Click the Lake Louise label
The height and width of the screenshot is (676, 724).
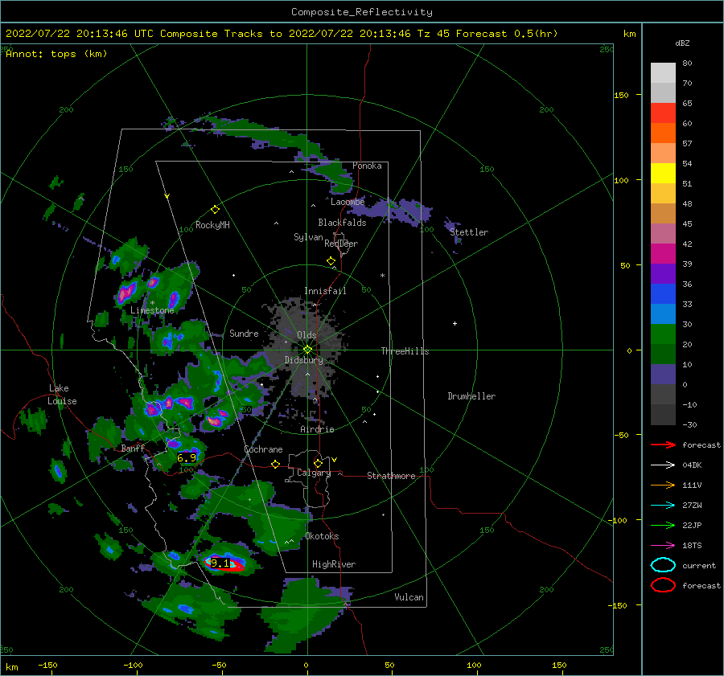coord(62,395)
